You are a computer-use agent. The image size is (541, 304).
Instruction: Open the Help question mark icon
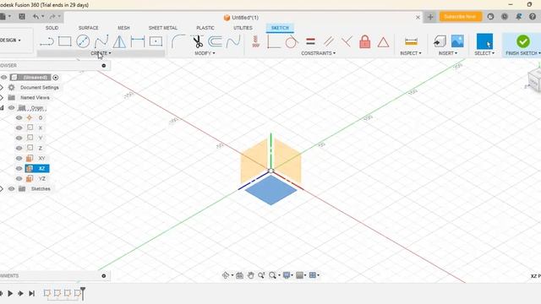(533, 17)
